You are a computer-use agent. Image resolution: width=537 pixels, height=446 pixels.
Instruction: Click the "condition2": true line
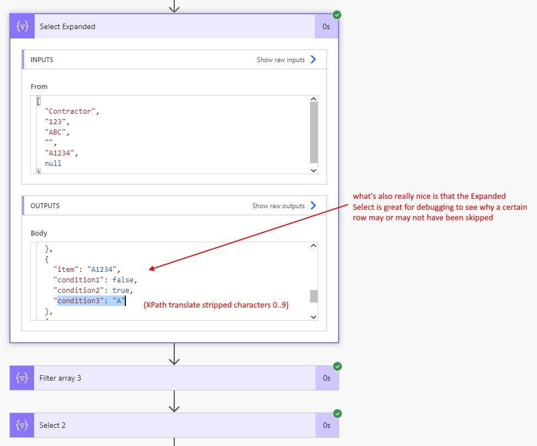click(x=93, y=290)
